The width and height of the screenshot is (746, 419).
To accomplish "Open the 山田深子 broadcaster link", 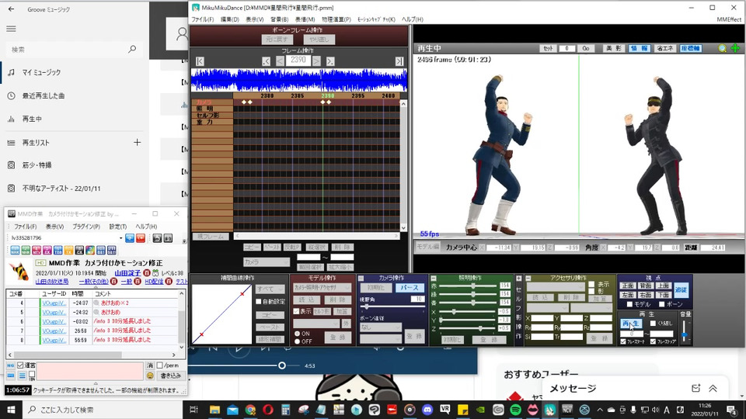I will click(127, 272).
